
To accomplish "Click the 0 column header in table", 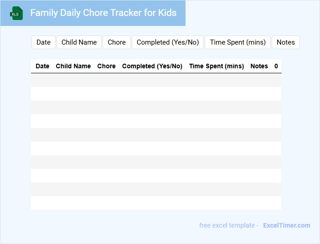I will click(276, 66).
